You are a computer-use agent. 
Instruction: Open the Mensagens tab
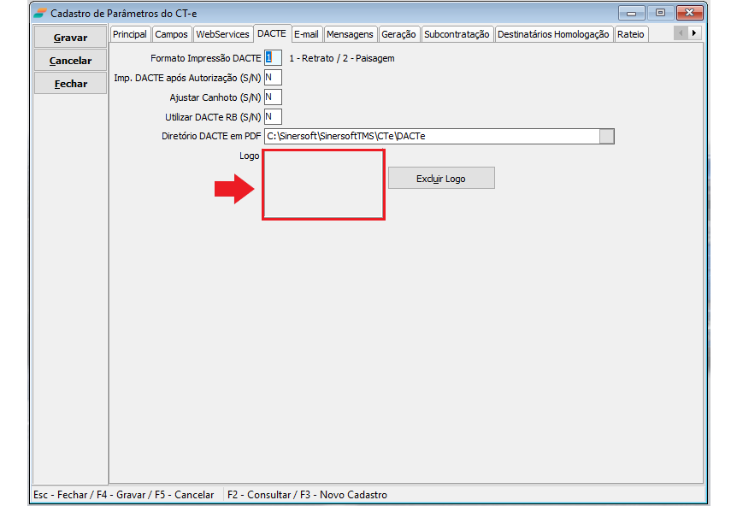(350, 34)
